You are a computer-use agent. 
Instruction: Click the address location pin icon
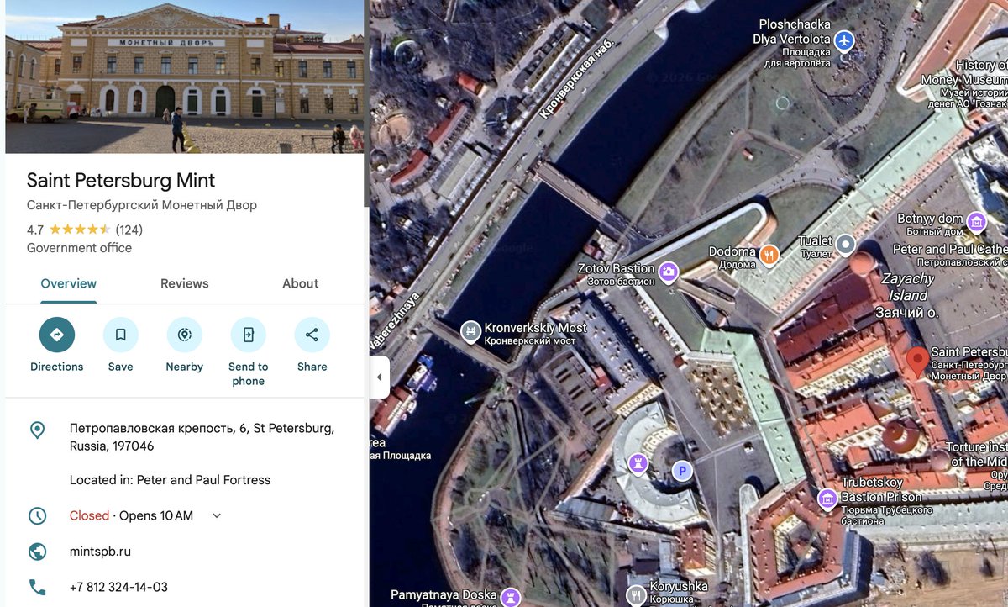[37, 430]
